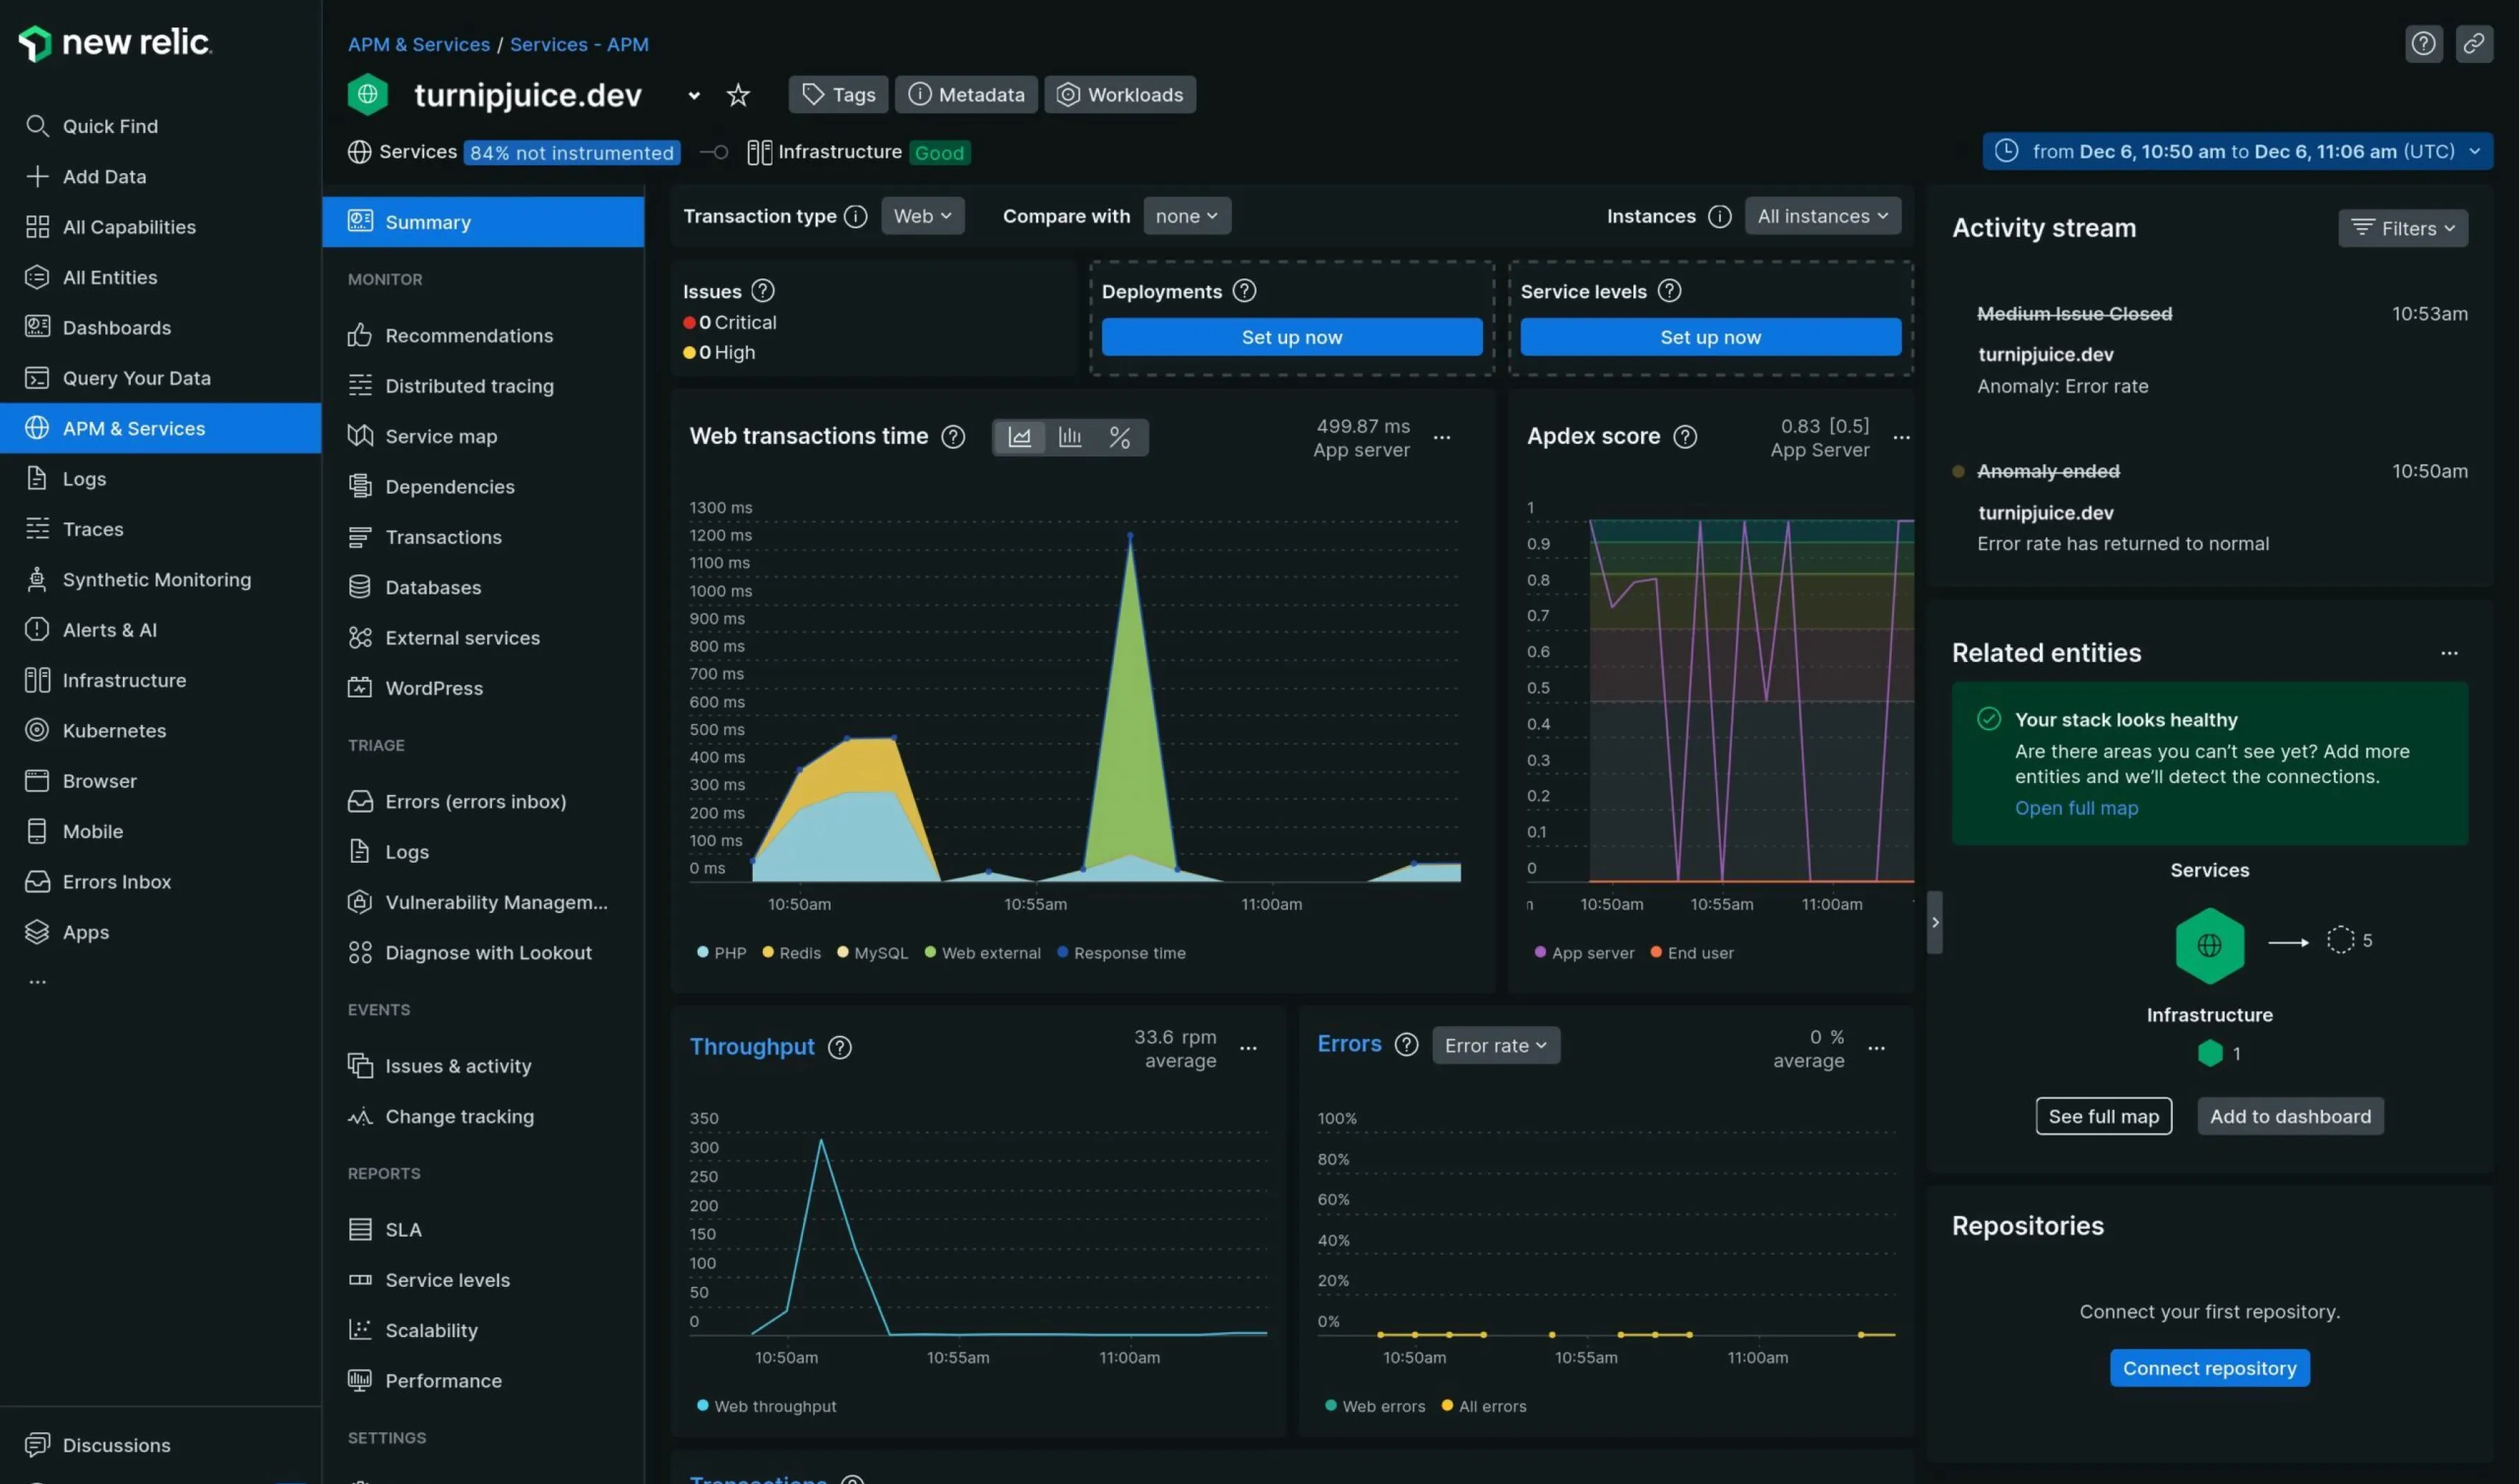
Task: Expand the Transaction type Web dropdown
Action: pos(921,216)
